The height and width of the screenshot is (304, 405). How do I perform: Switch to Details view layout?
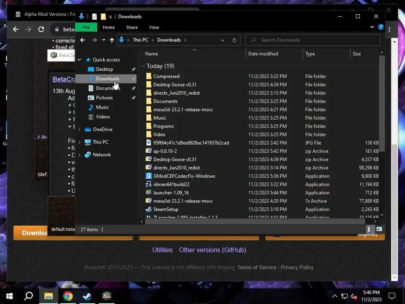click(369, 229)
